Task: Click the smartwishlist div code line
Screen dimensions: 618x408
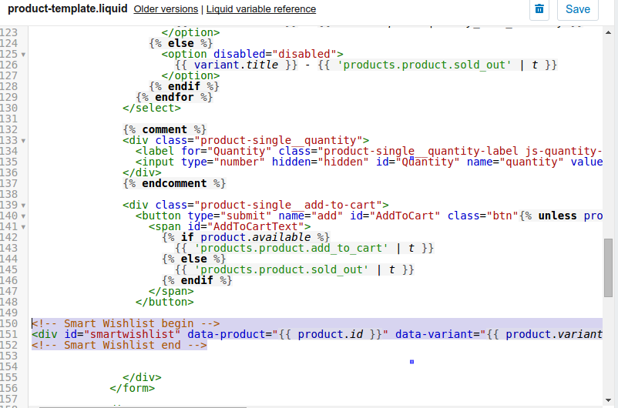Action: click(x=317, y=334)
